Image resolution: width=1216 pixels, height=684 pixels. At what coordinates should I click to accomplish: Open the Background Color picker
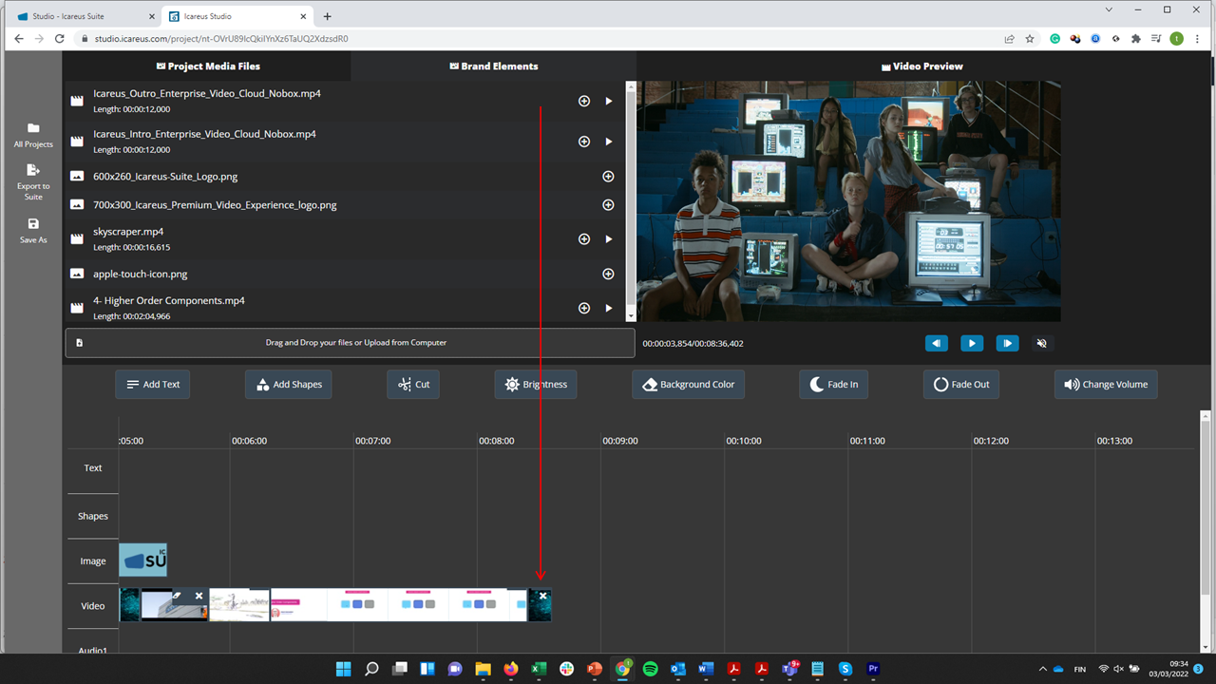[688, 385]
